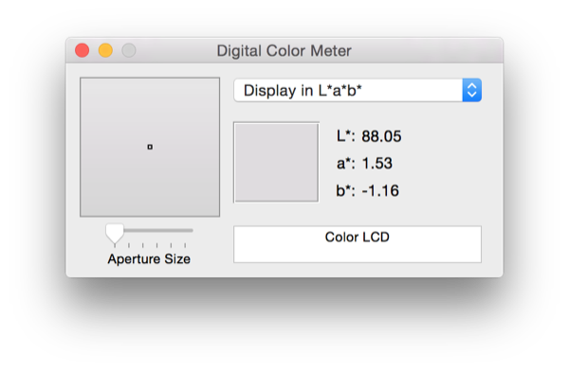Close the Digital Color Meter window
The width and height of the screenshot is (569, 371).
[x=82, y=50]
